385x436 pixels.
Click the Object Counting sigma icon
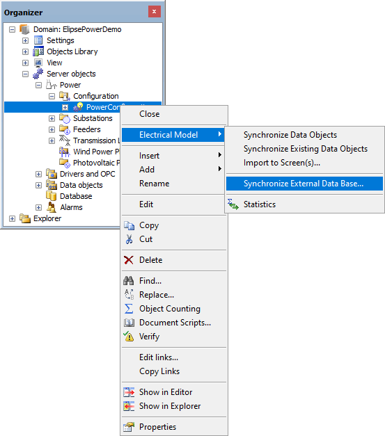tap(129, 309)
